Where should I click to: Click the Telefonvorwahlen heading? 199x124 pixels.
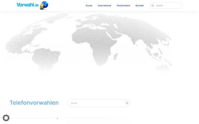tap(34, 103)
